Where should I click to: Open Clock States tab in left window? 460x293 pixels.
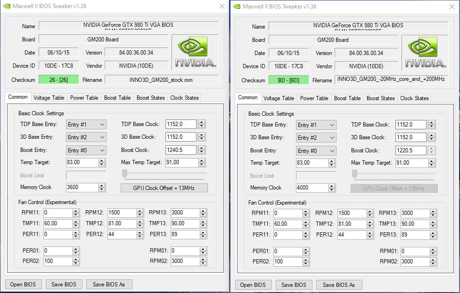[x=184, y=98]
